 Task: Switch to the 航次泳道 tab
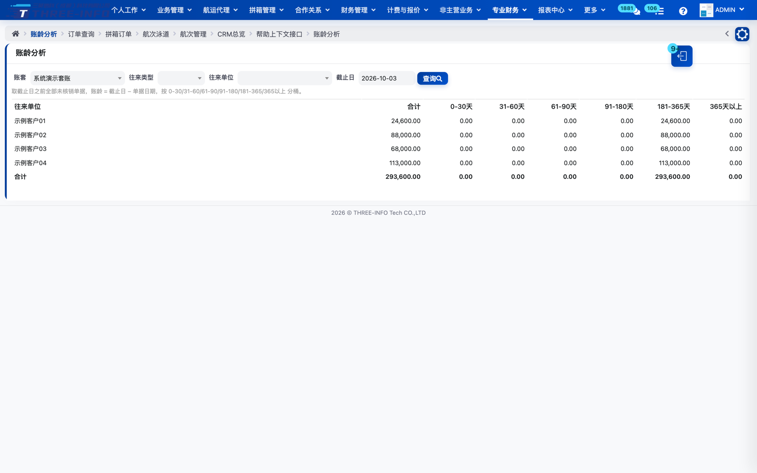pos(156,34)
